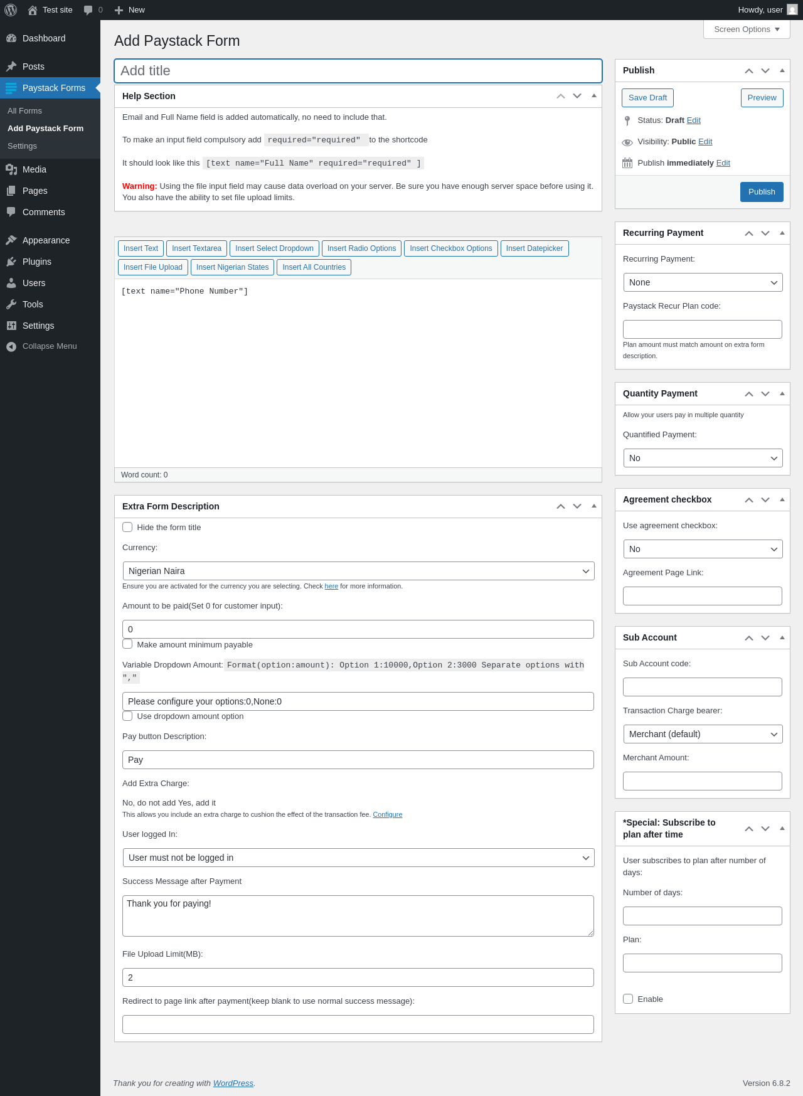Click the WordPress logo icon
The width and height of the screenshot is (803, 1096).
click(11, 10)
